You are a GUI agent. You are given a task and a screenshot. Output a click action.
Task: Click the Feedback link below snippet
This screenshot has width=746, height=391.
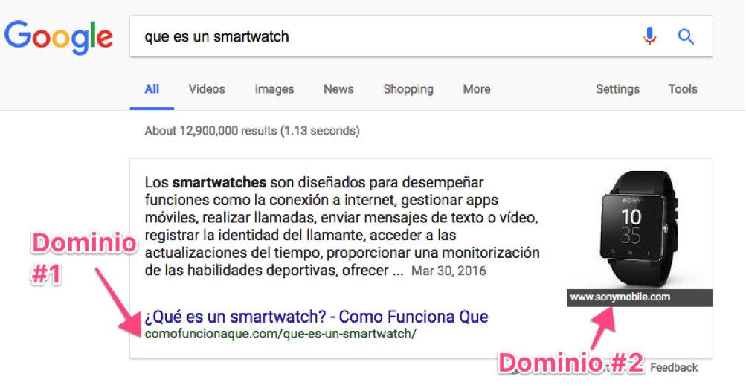pos(674,367)
